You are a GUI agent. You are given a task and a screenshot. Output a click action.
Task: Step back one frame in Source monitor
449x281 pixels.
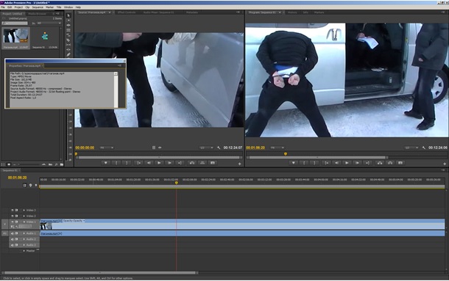149,163
